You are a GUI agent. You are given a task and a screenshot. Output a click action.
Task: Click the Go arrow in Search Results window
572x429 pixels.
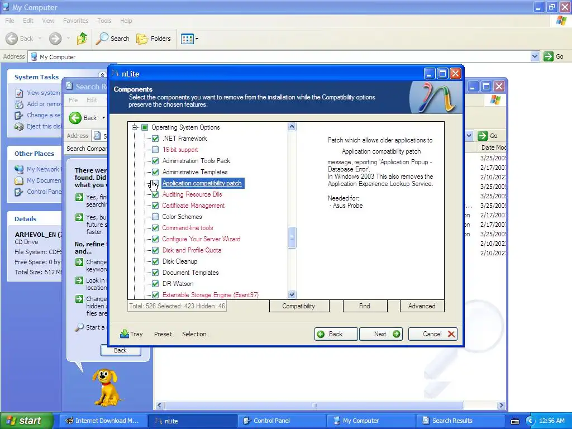(x=483, y=136)
